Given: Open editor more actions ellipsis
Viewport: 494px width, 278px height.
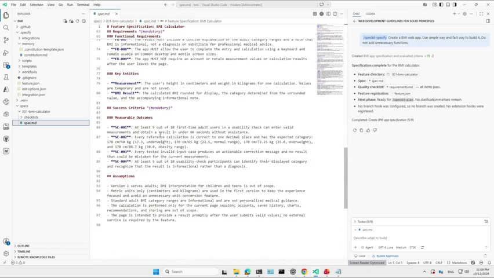Looking at the screenshot, I should [342, 14].
